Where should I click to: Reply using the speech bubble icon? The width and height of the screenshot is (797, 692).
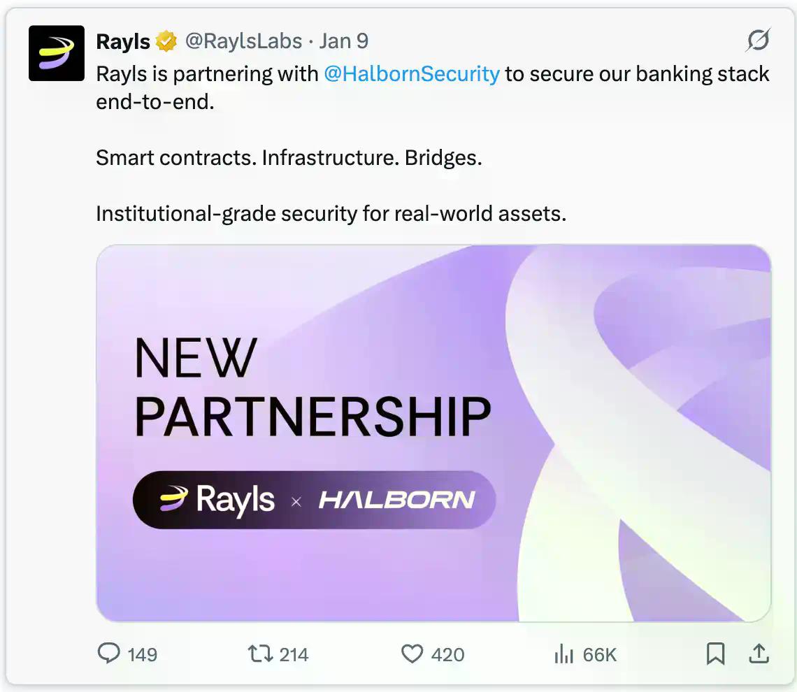tap(109, 654)
